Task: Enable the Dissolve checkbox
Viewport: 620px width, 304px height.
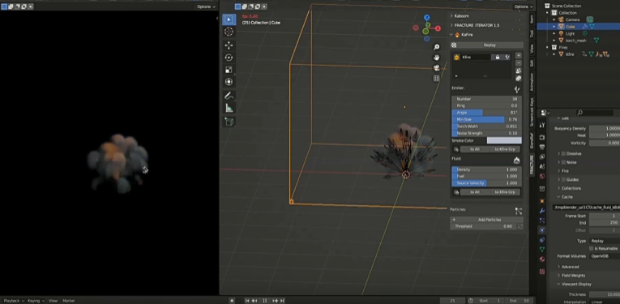Action: click(563, 153)
